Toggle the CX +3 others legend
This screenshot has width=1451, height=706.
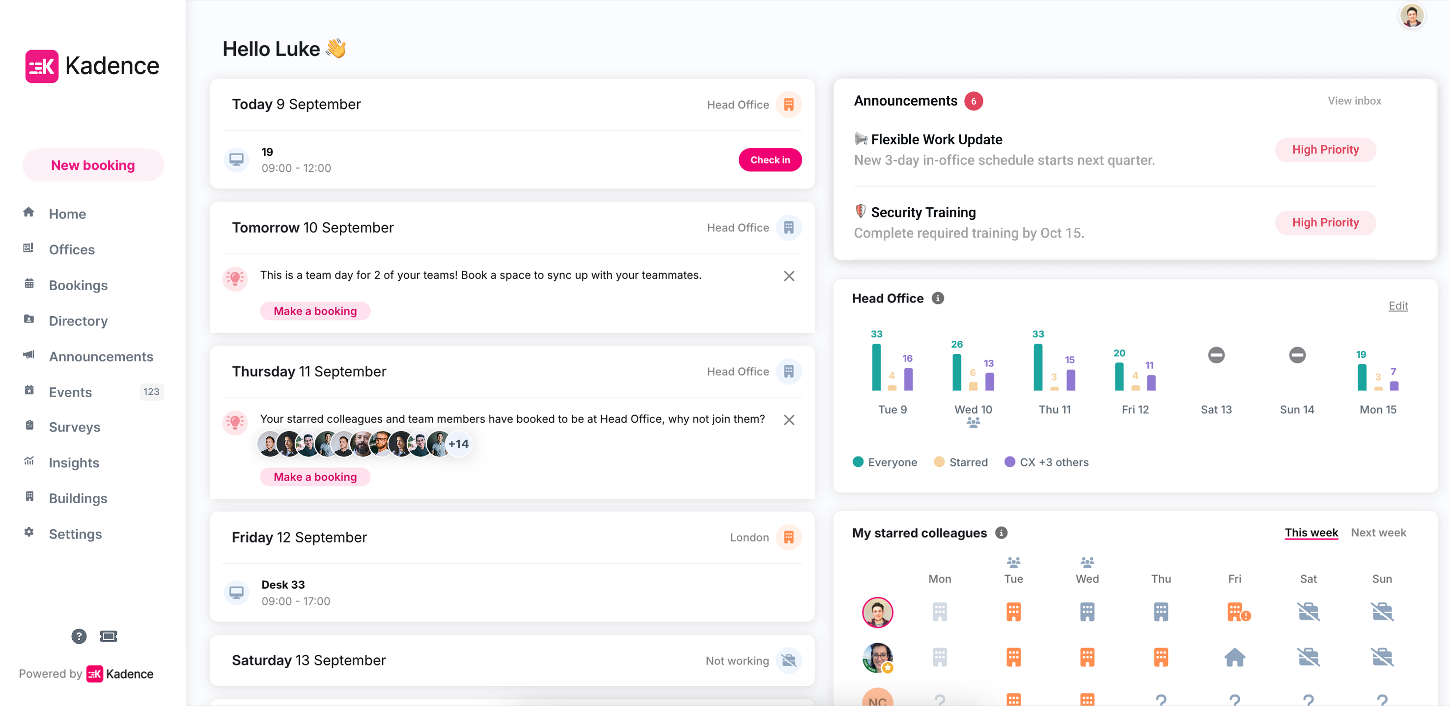[x=1047, y=462]
